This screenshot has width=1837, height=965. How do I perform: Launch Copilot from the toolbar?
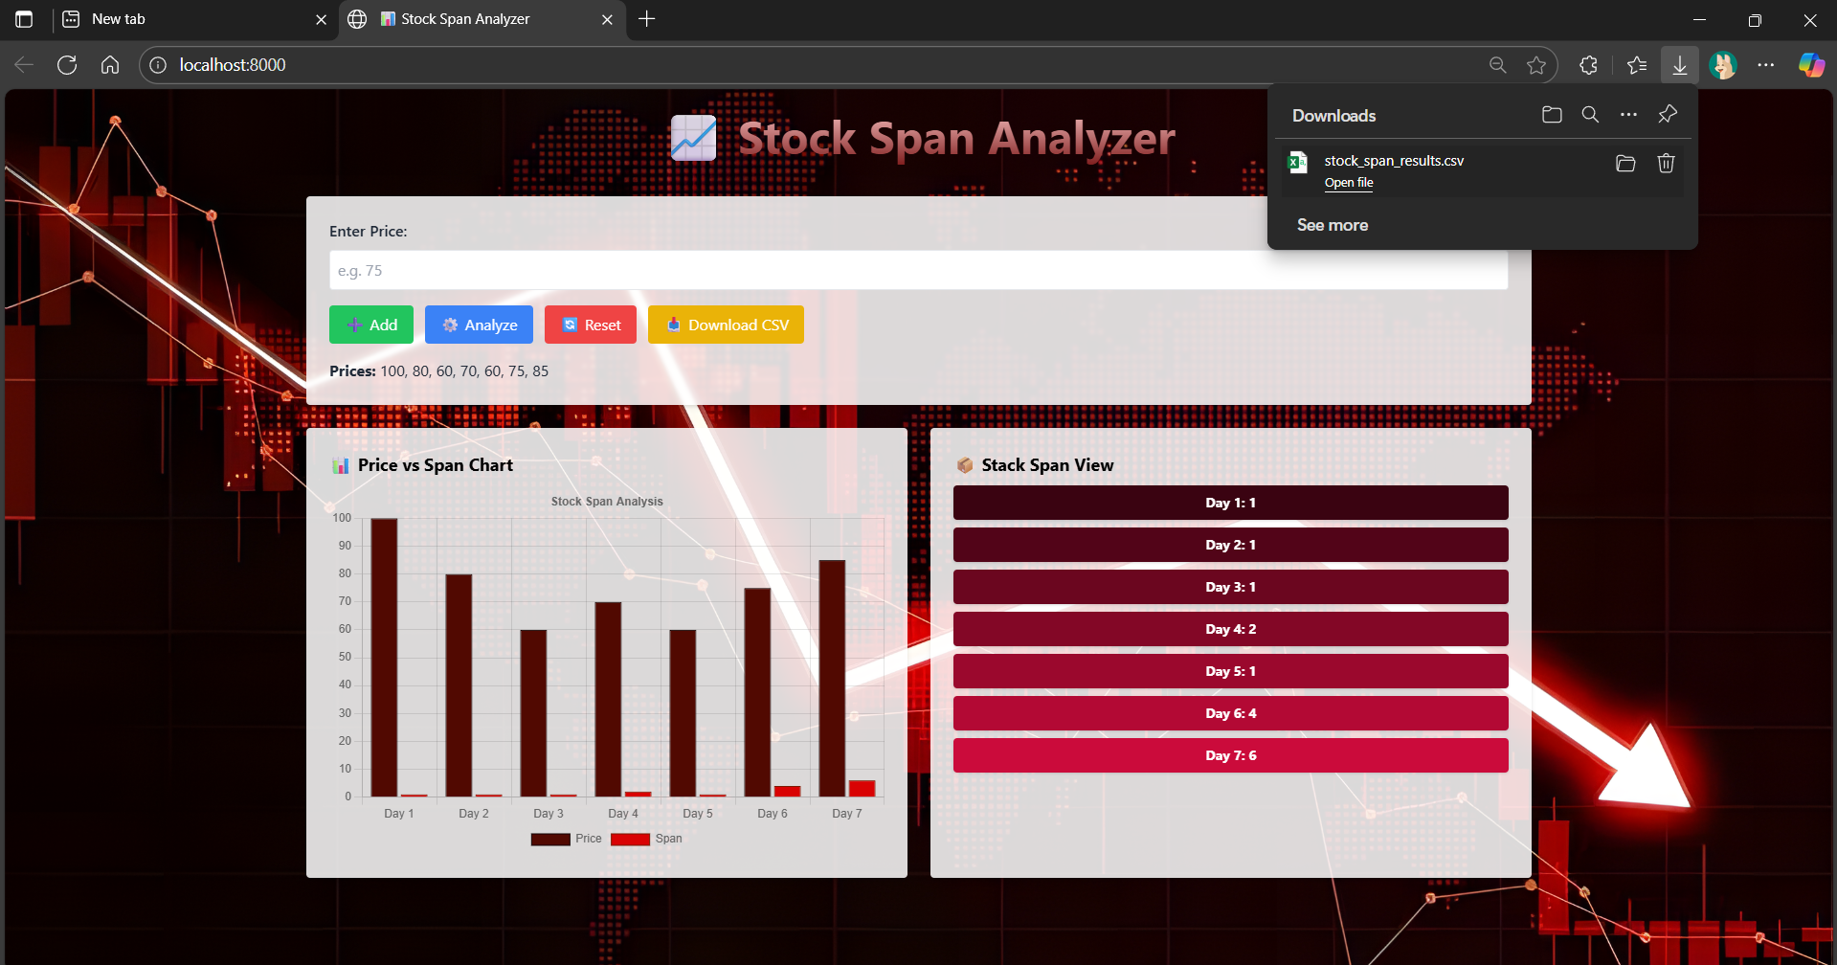pyautogui.click(x=1810, y=64)
